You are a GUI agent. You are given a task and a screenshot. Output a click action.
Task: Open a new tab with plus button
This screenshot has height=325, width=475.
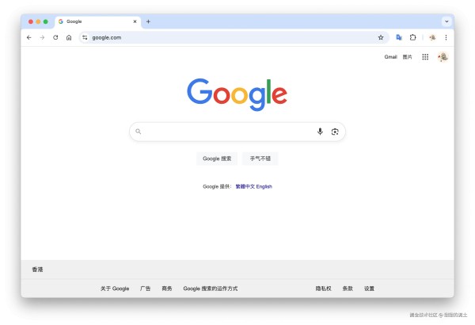point(149,21)
